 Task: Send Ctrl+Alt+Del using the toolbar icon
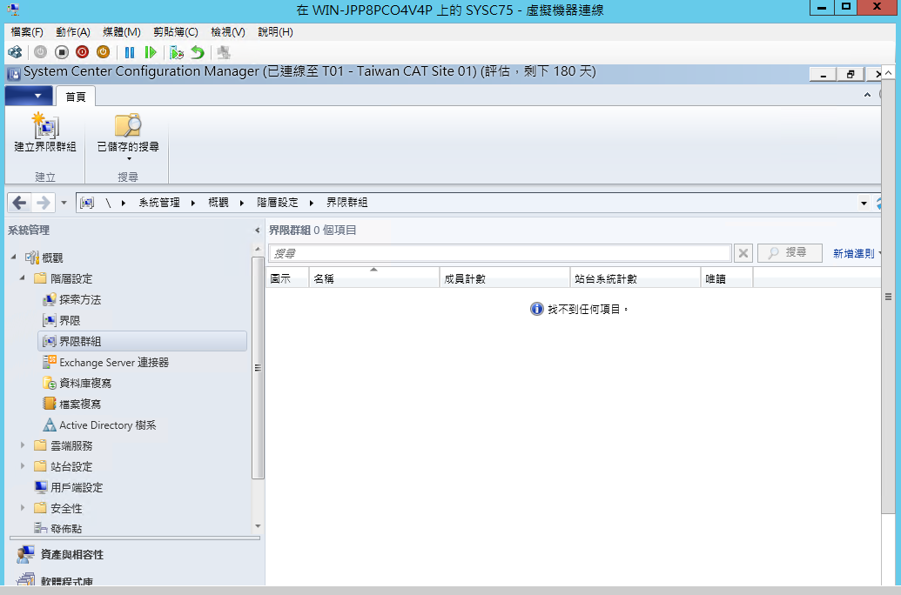pos(15,53)
